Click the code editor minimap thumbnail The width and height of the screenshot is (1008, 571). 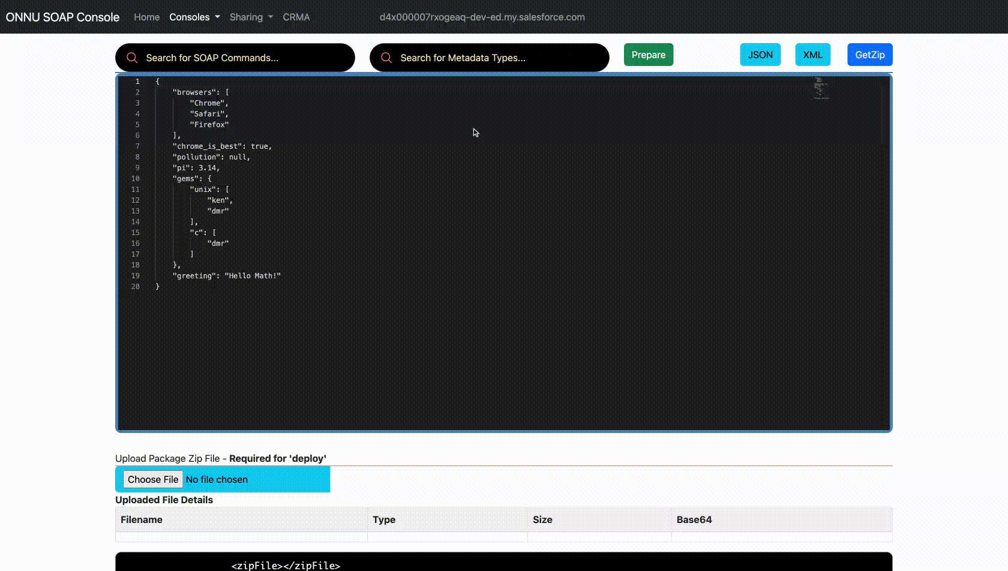click(x=820, y=88)
